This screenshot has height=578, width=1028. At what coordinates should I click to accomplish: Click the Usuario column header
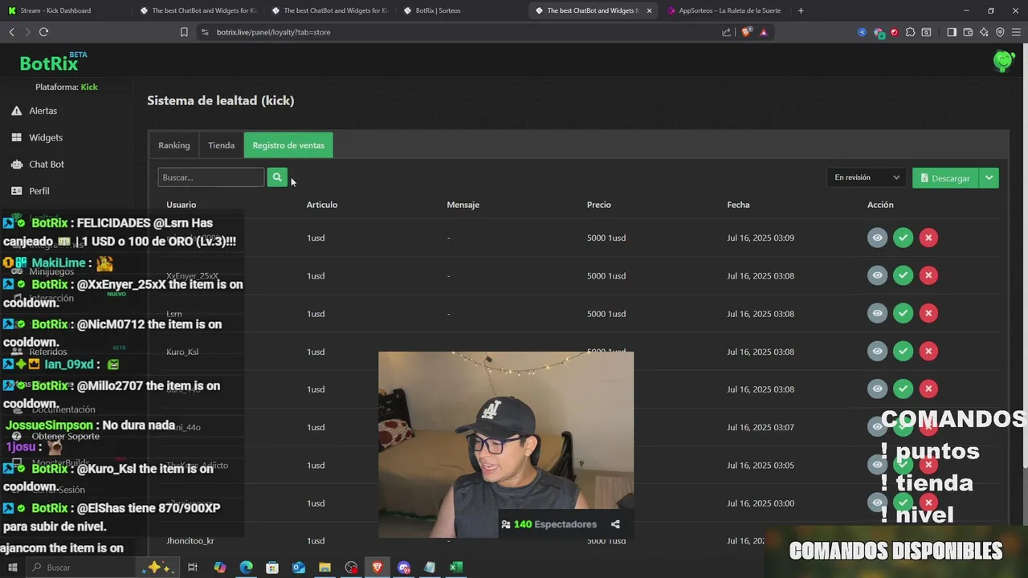[x=181, y=205]
